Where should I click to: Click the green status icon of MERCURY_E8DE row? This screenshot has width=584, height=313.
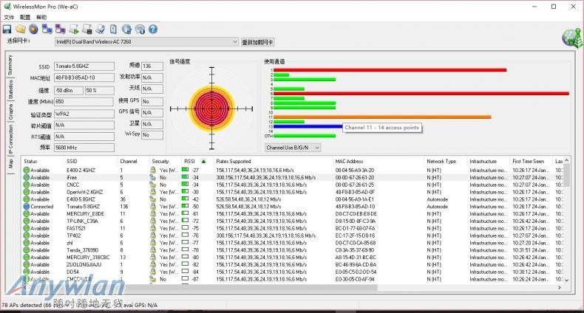tap(27, 214)
